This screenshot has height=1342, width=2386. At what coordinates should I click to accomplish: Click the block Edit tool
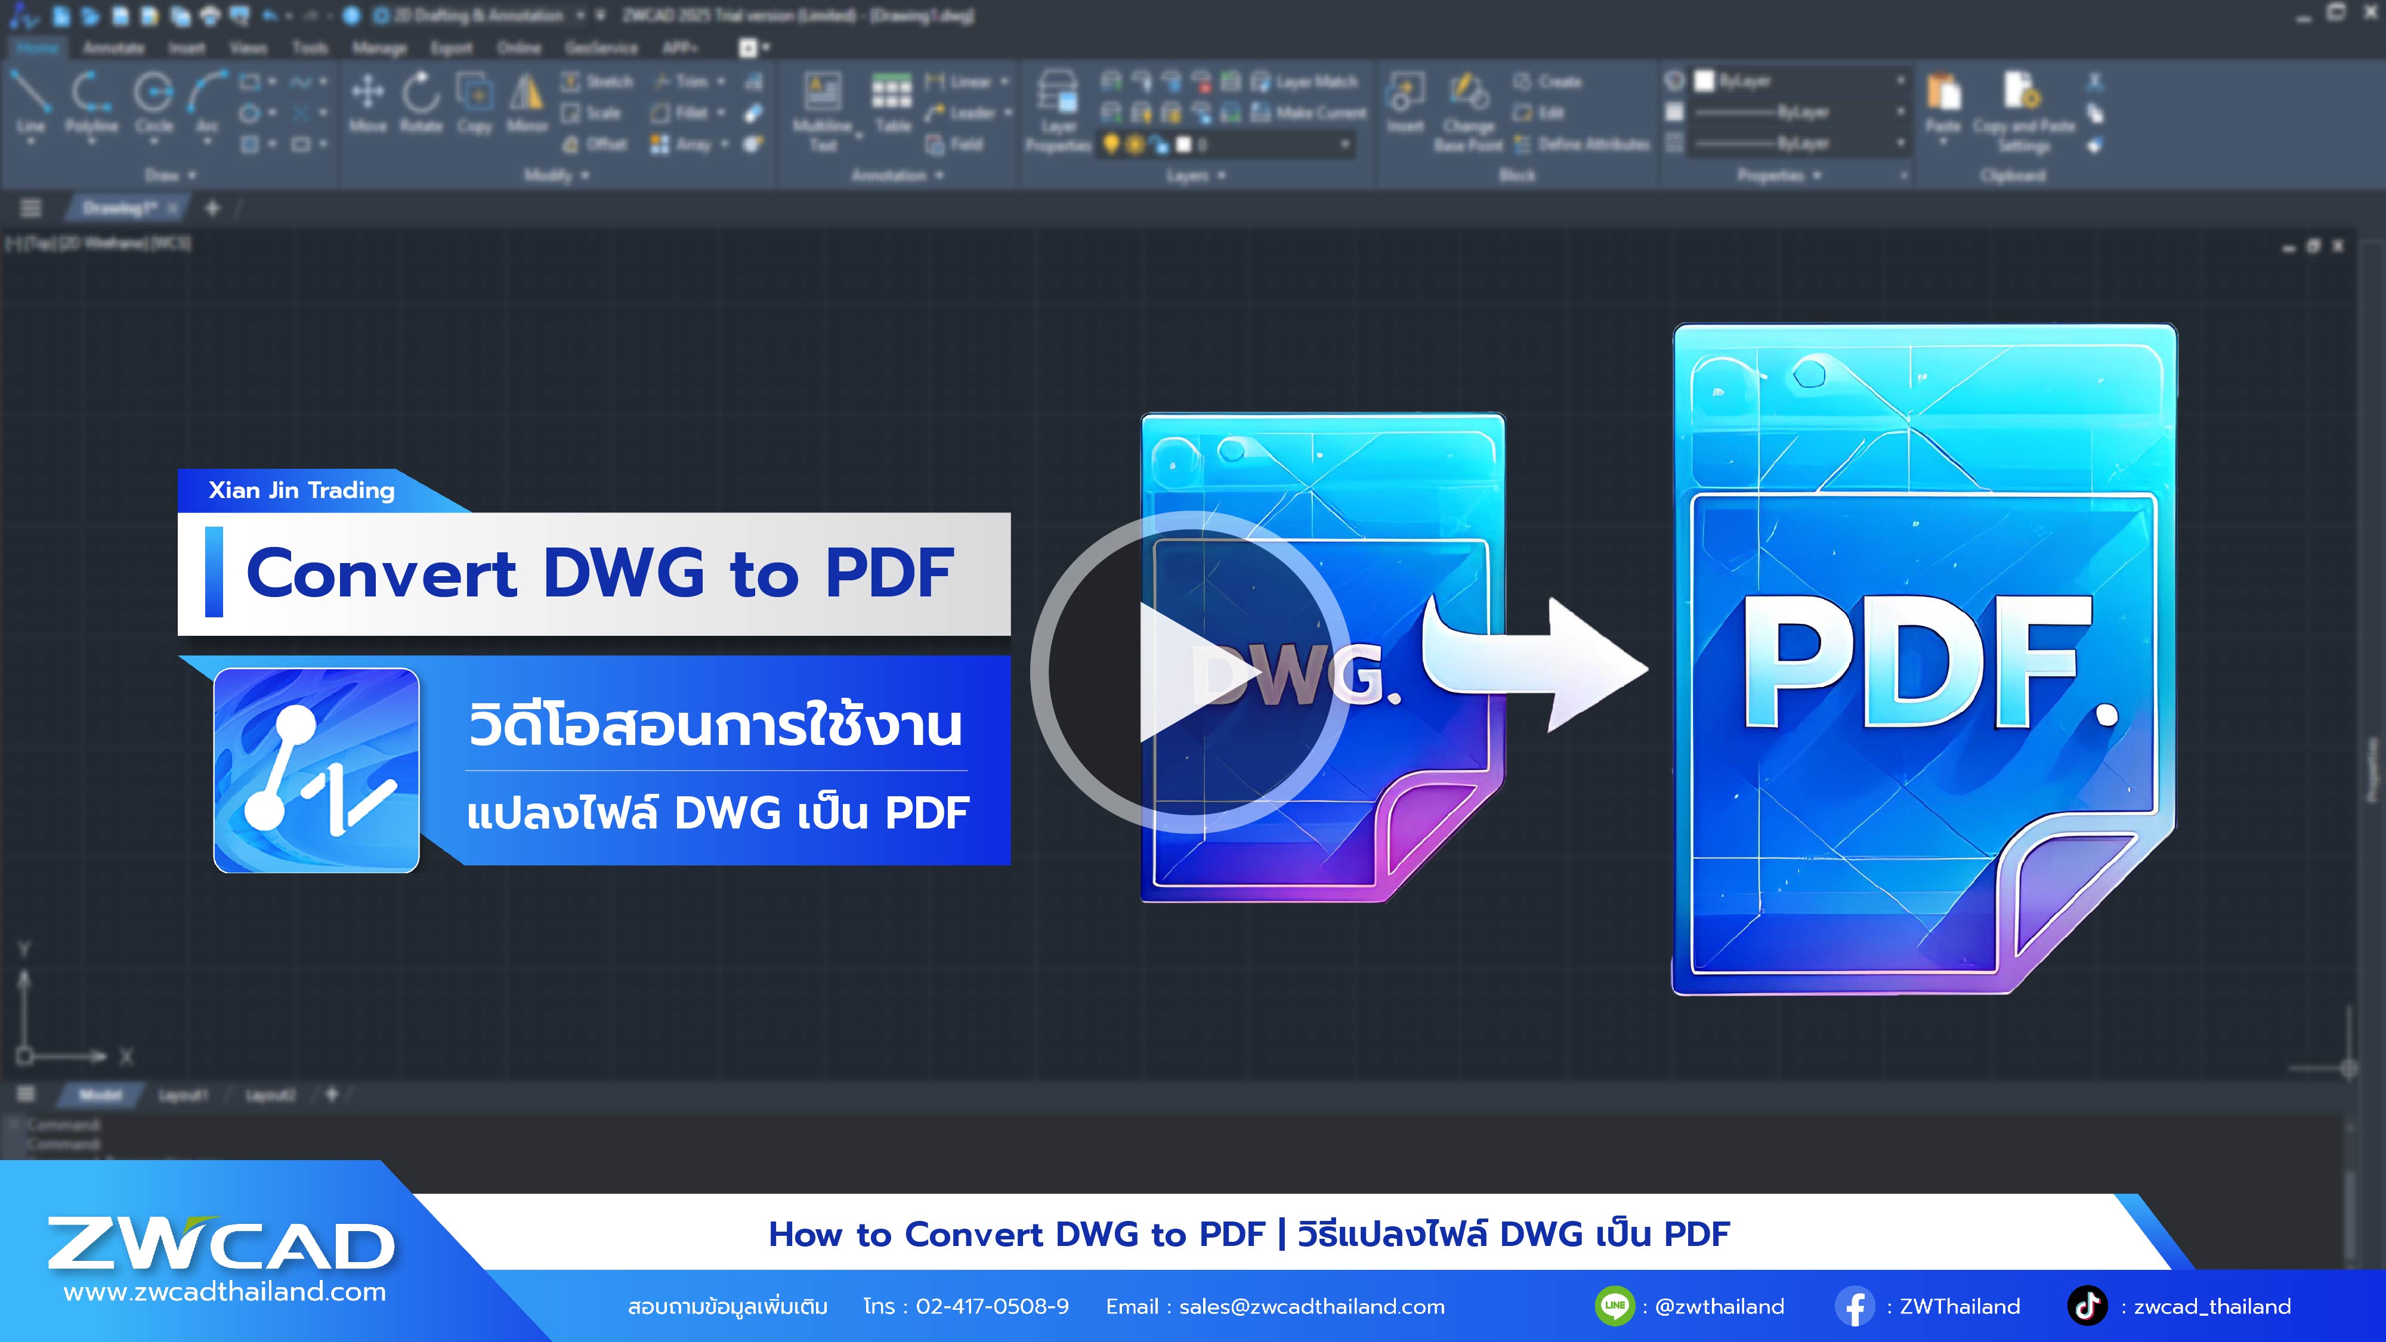point(1540,113)
